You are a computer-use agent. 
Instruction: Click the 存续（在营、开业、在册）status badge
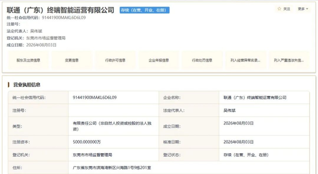(144, 10)
